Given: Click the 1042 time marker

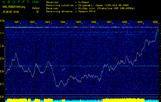Looking at the screenshot, I should [32, 22].
